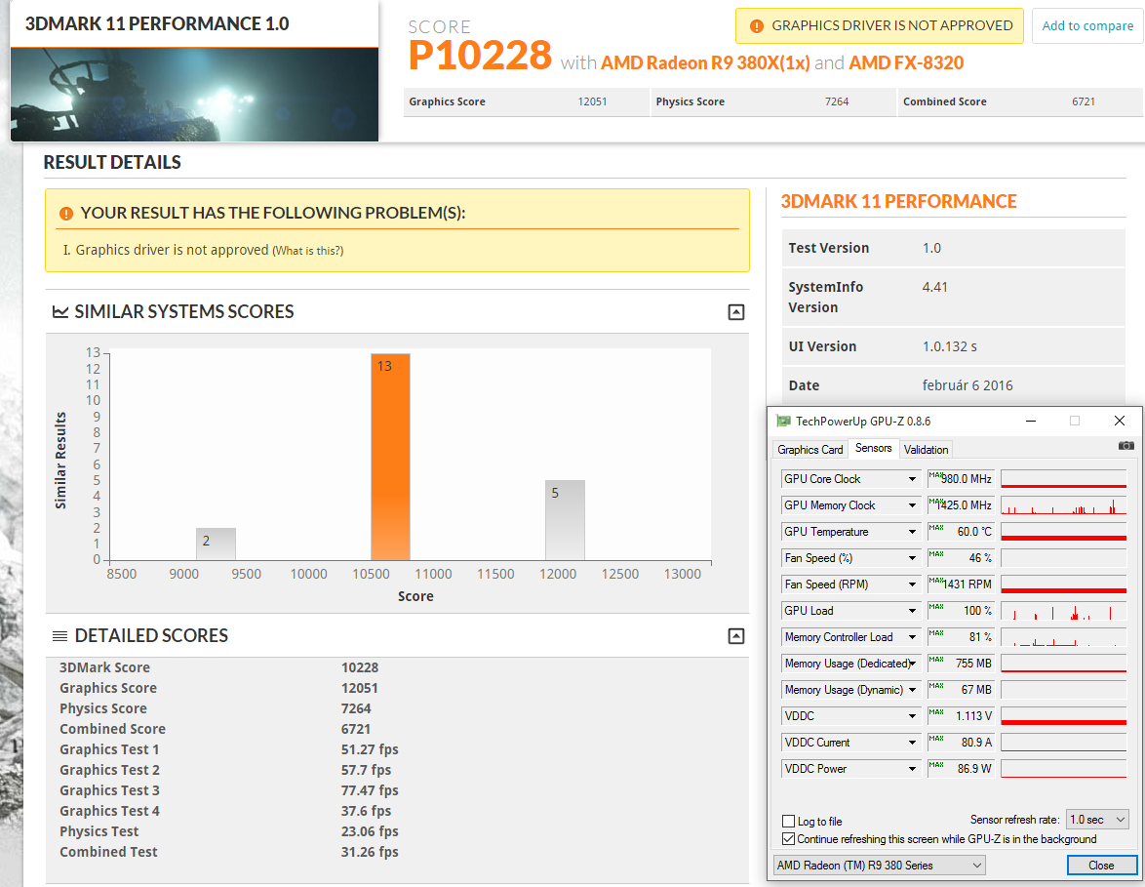The height and width of the screenshot is (887, 1145).
Task: Open the VDDC Current sensor dropdown
Action: tap(912, 743)
